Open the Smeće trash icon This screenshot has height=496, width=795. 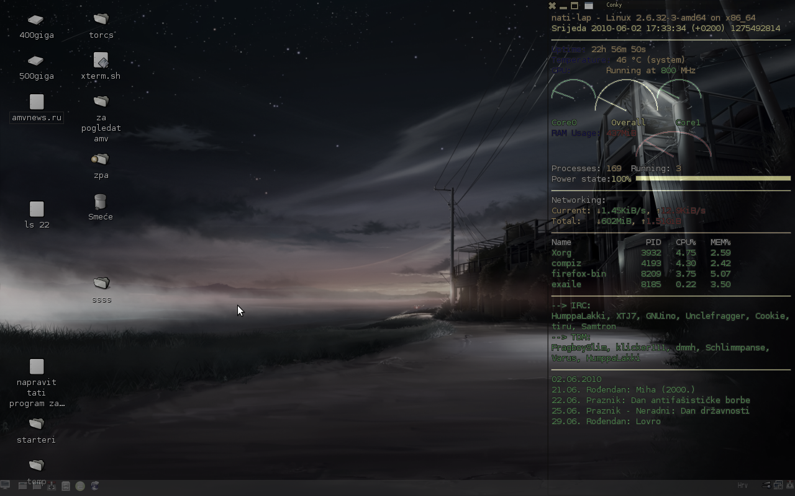pyautogui.click(x=100, y=201)
